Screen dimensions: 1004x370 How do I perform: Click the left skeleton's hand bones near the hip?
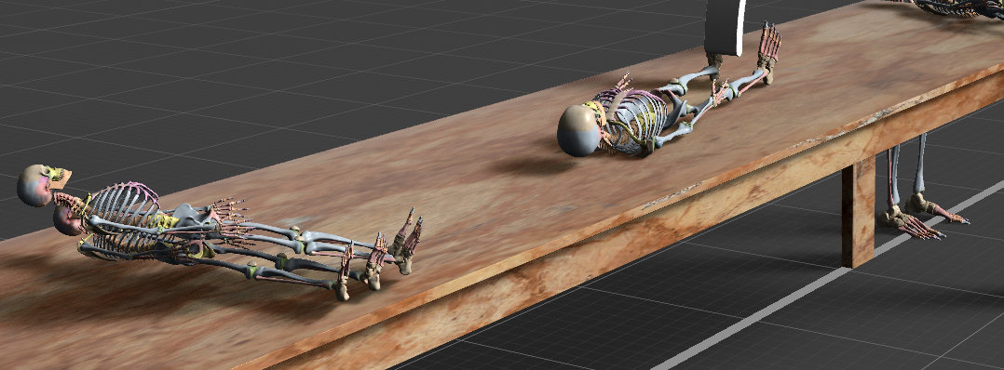(228, 214)
